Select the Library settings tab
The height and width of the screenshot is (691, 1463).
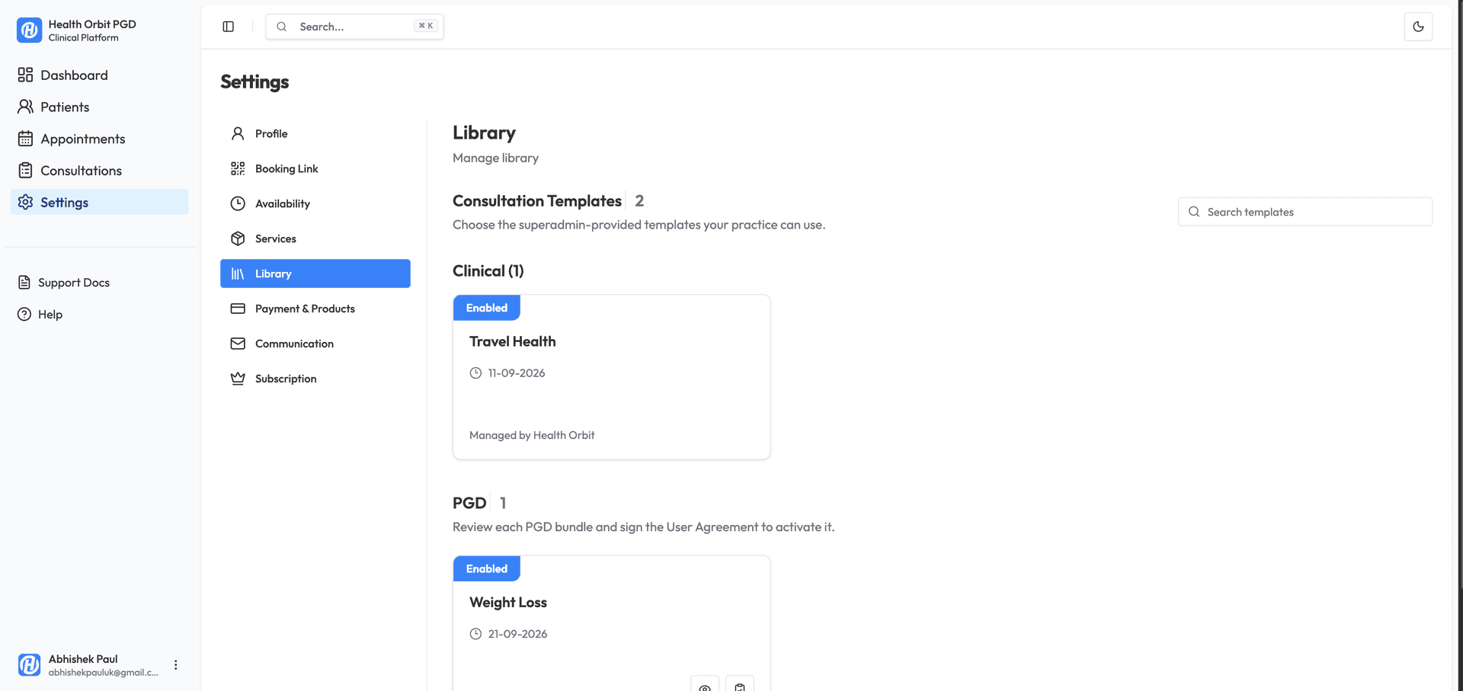pyautogui.click(x=315, y=274)
